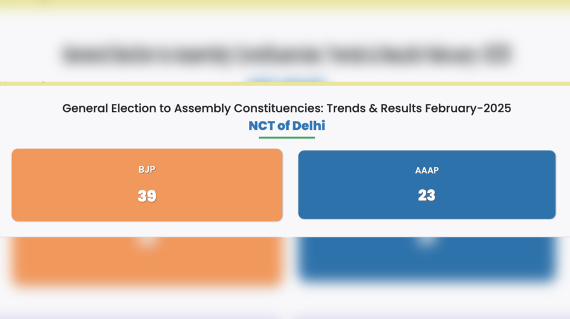Click the yellow divider strip above the title
This screenshot has width=570, height=319.
click(x=285, y=84)
